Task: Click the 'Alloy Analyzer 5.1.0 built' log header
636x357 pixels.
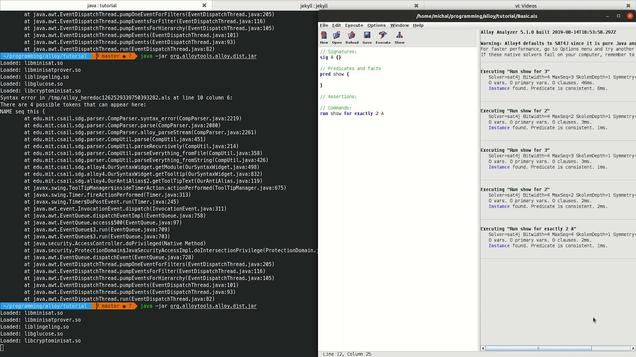Action: point(548,32)
